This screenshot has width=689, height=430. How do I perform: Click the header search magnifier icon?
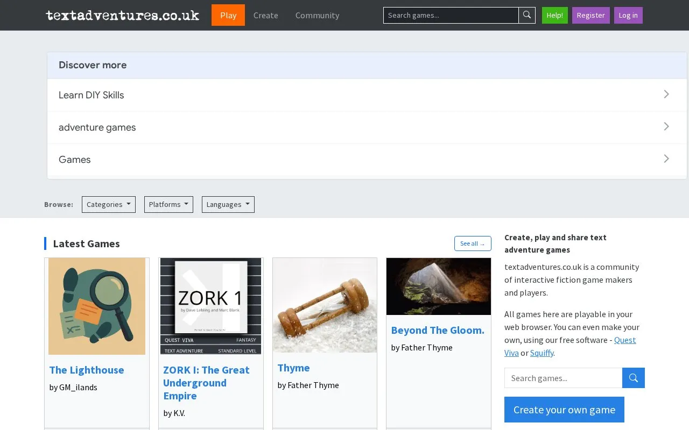click(527, 15)
